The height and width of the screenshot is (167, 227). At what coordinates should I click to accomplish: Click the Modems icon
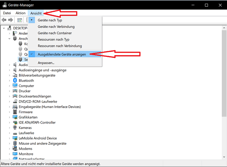[x=15, y=149]
